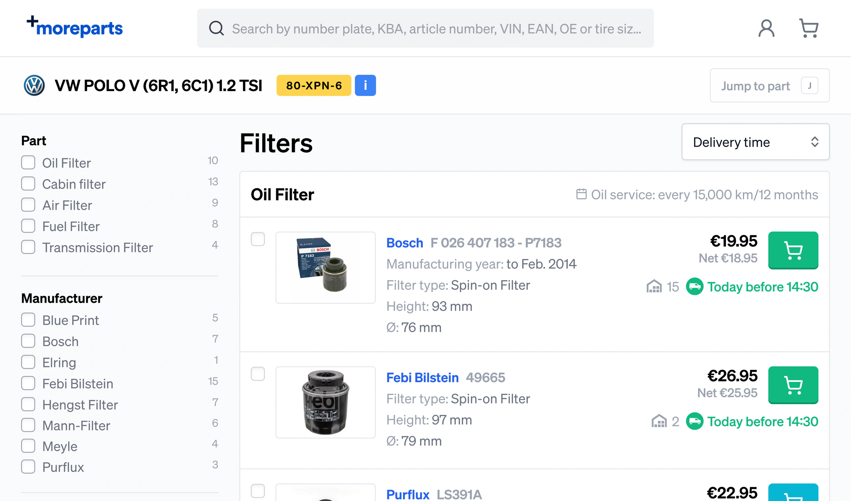Select the Elring manufacturer checkbox
The image size is (851, 501).
(x=28, y=362)
